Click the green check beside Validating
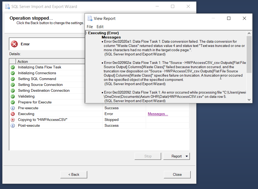 13,96
